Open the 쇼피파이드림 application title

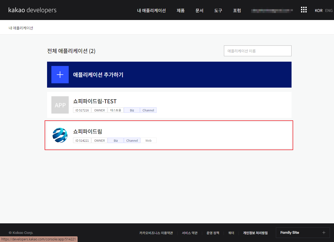pyautogui.click(x=88, y=132)
